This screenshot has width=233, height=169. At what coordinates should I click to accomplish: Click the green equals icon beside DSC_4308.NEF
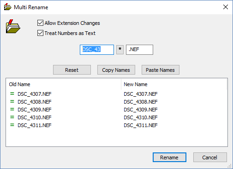click(x=12, y=101)
